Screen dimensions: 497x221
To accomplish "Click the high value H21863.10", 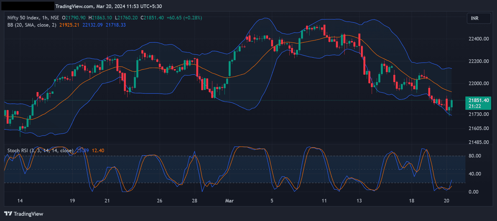I will [x=100, y=18].
